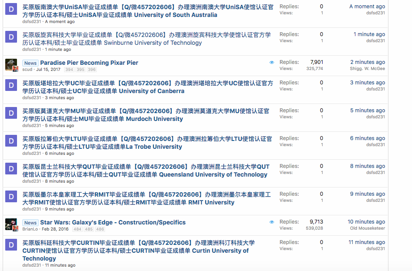Click '8 minutes ago' latest post time

[x=368, y=166]
